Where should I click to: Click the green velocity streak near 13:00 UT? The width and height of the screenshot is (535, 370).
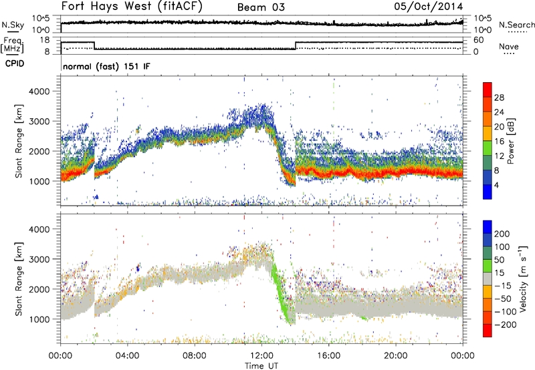pos(280,290)
